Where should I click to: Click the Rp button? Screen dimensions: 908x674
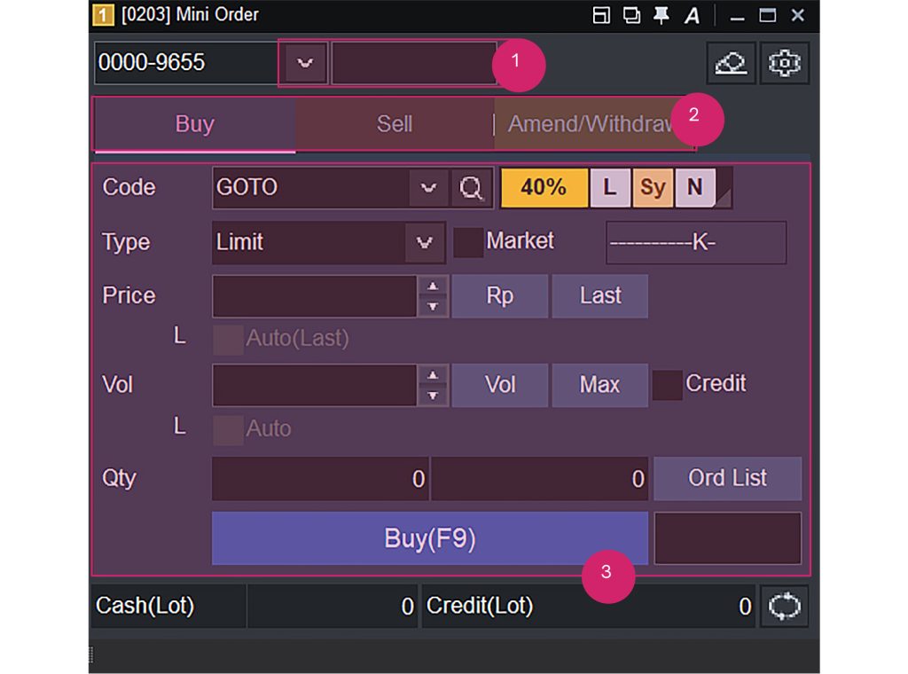click(x=500, y=296)
